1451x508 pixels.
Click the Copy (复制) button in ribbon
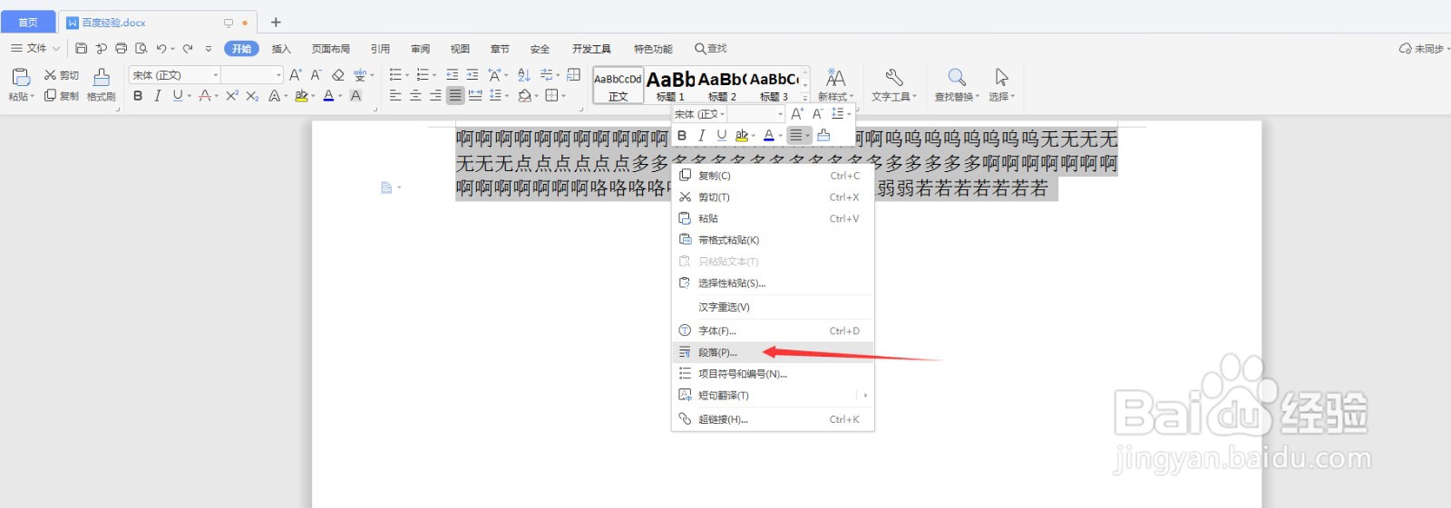pyautogui.click(x=62, y=95)
